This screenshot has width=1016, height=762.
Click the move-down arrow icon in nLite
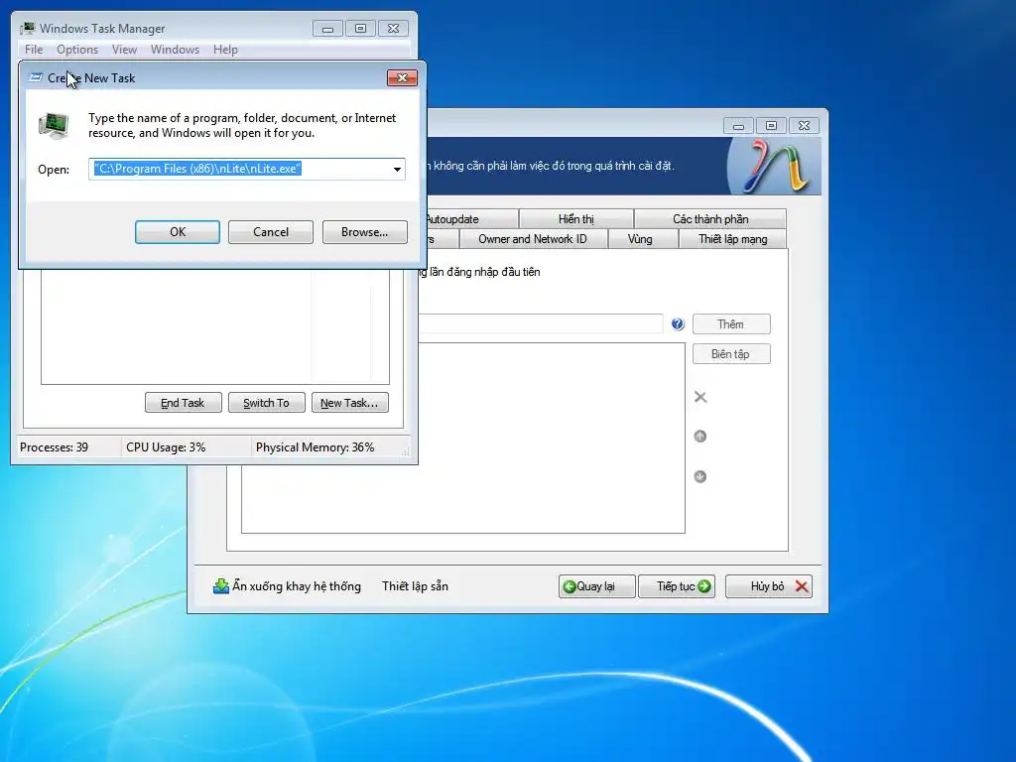coord(699,476)
